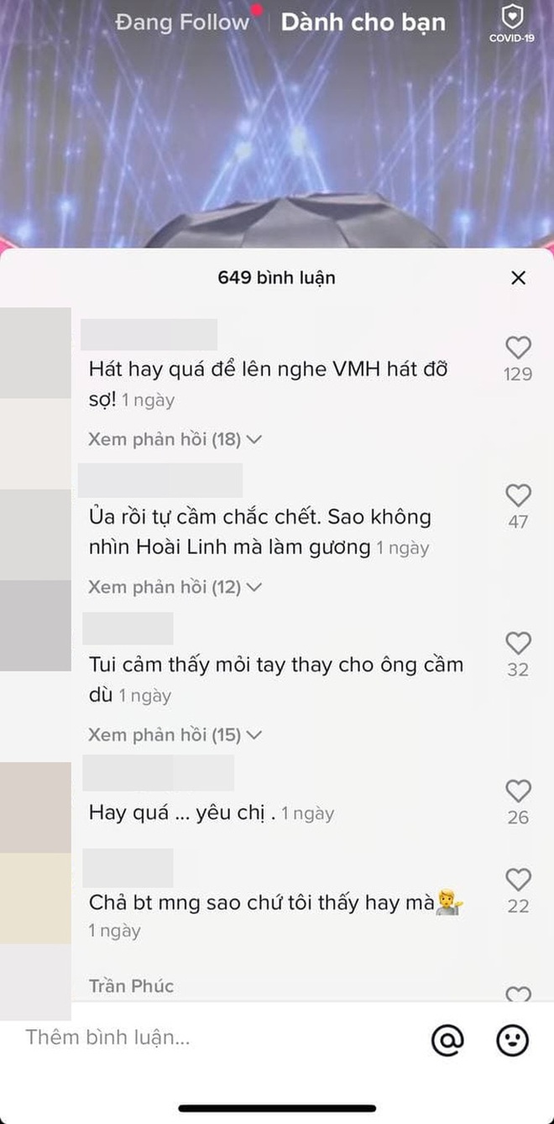Image resolution: width=554 pixels, height=1124 pixels.
Task: Open Trần Phúc's profile name
Action: point(131,985)
